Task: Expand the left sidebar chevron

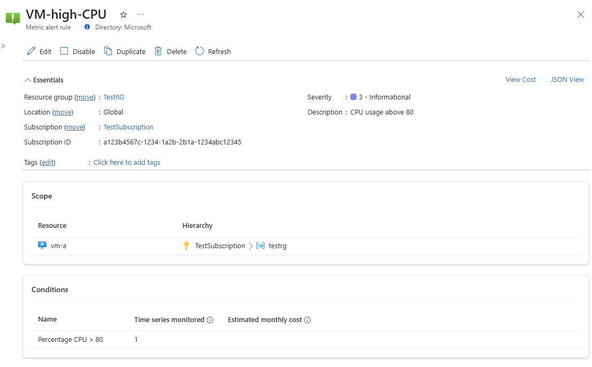Action: point(3,46)
